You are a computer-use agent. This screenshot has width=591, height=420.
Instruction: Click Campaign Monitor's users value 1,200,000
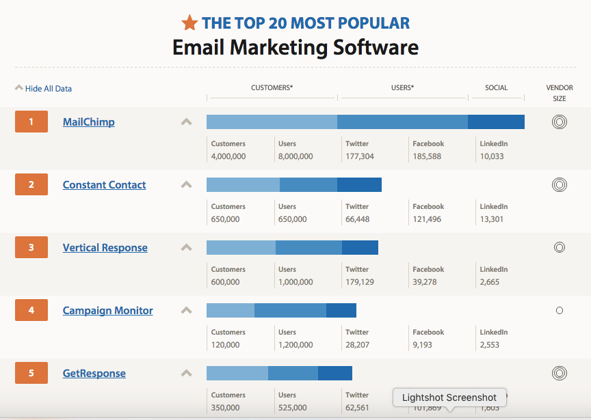tap(295, 345)
